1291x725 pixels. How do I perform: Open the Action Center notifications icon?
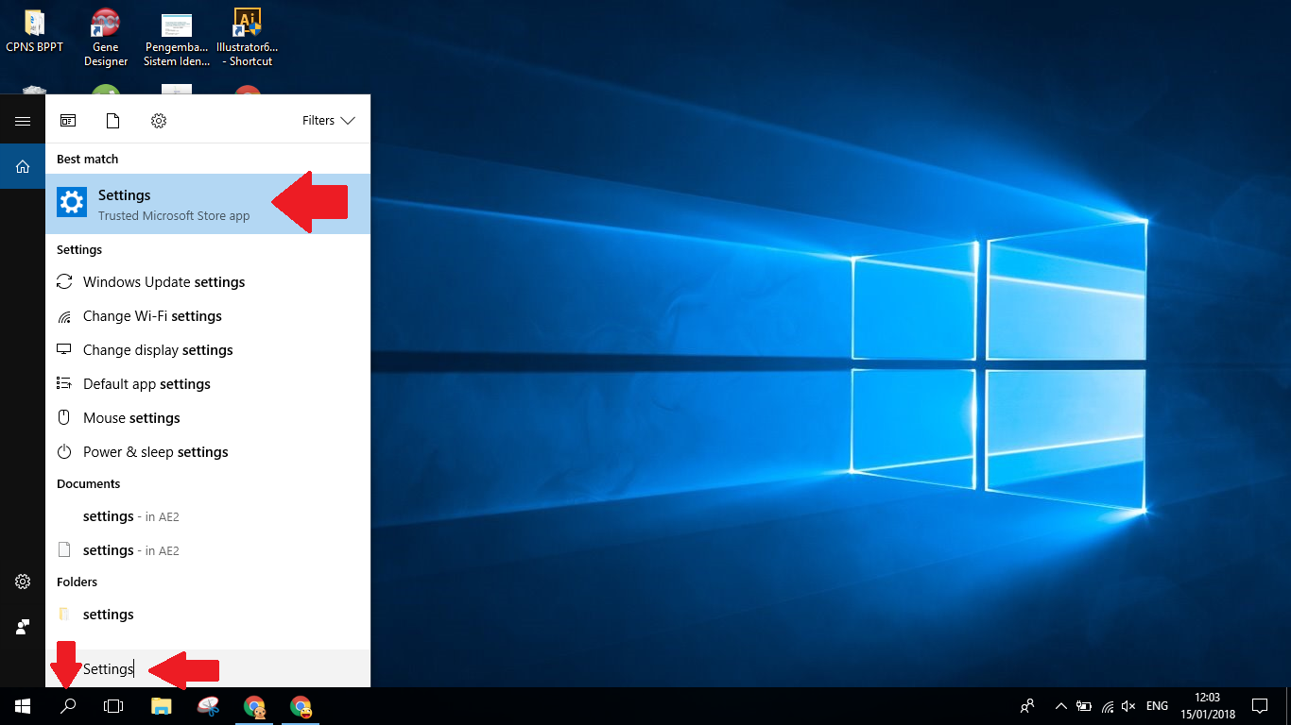(x=1259, y=706)
